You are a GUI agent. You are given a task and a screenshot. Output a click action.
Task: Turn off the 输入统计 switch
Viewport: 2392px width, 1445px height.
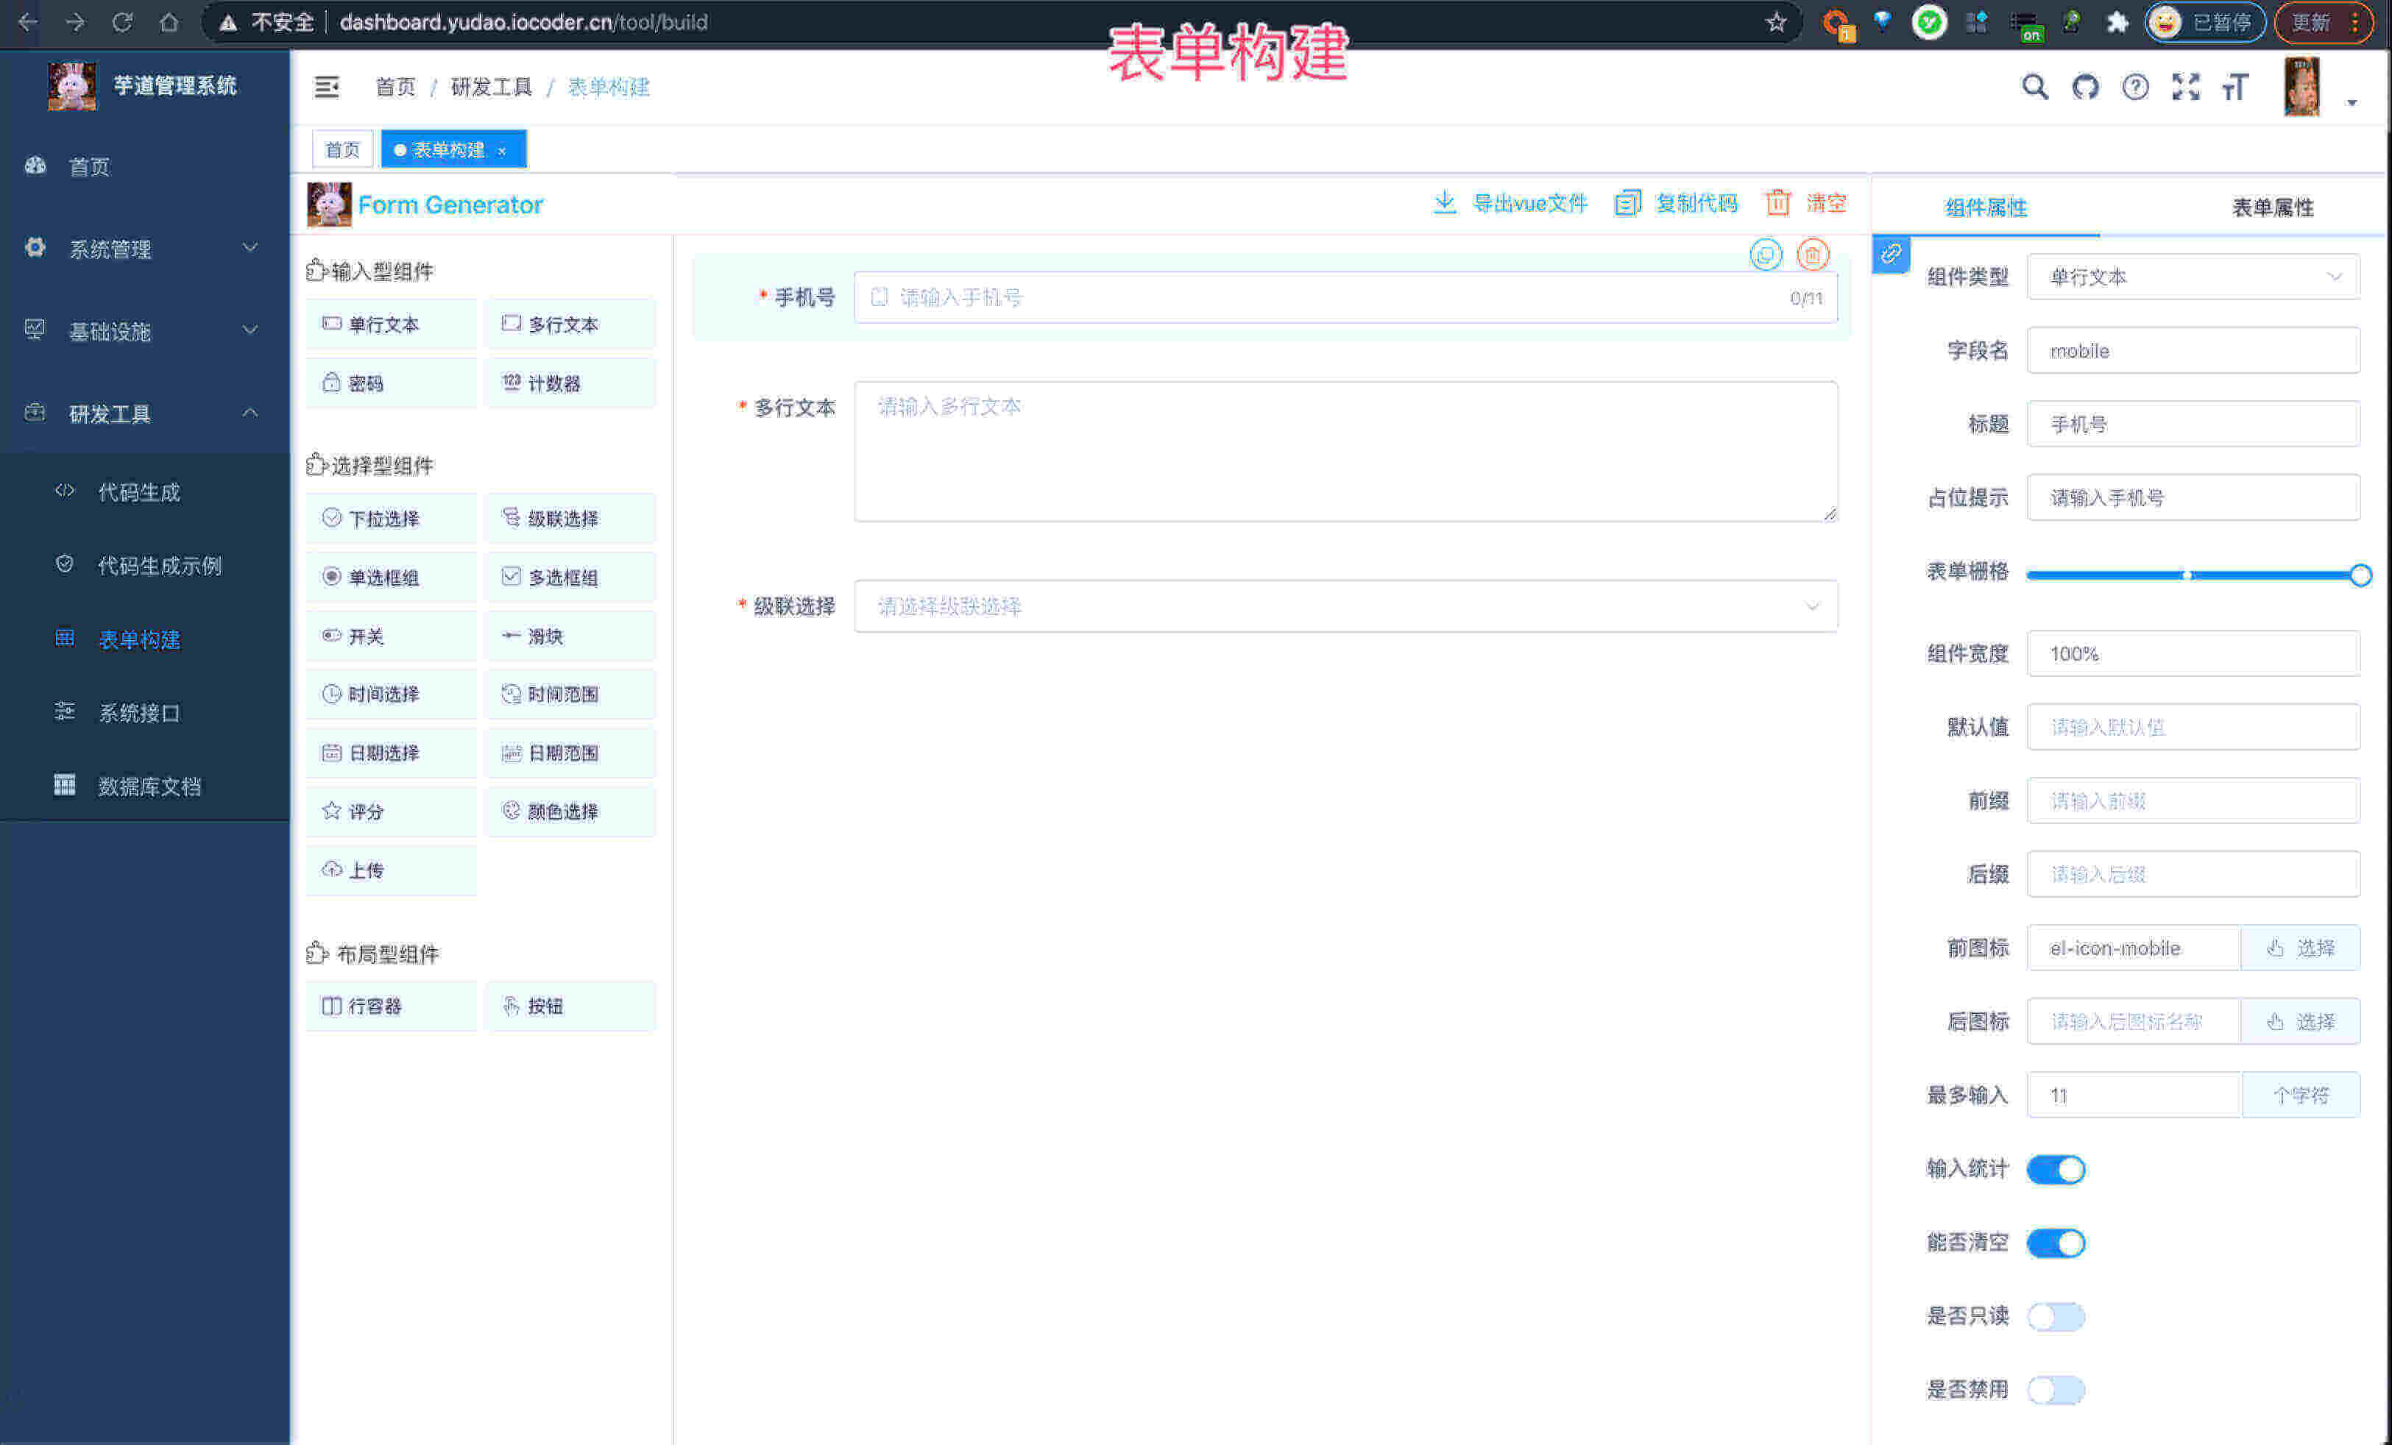[x=2055, y=1169]
